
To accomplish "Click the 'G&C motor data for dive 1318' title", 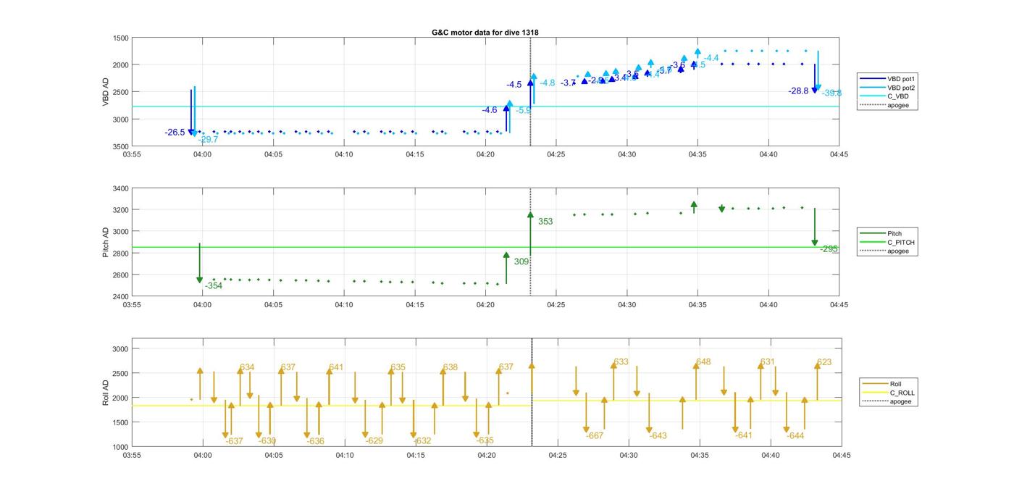I will (485, 33).
